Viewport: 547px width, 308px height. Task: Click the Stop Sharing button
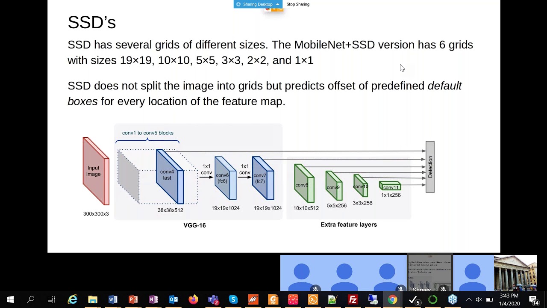pos(298,4)
